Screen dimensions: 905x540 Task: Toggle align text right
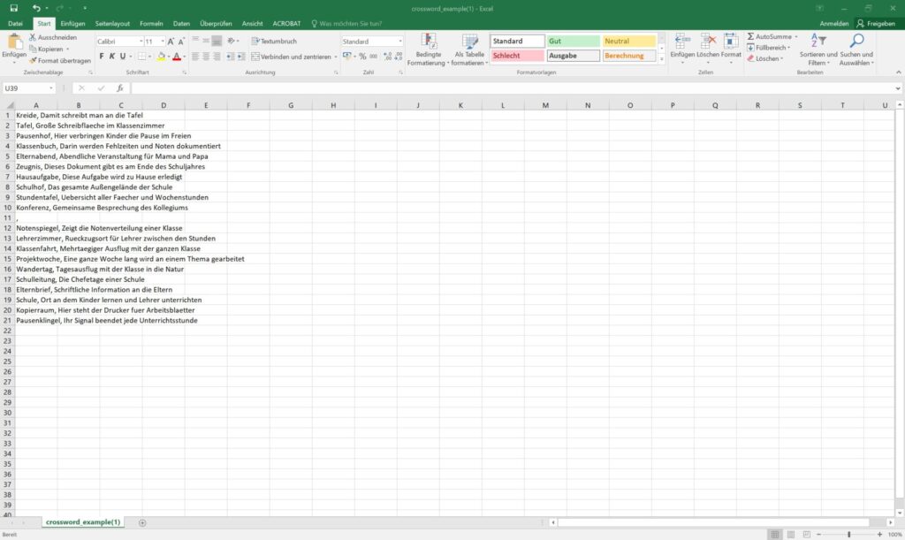[217, 57]
